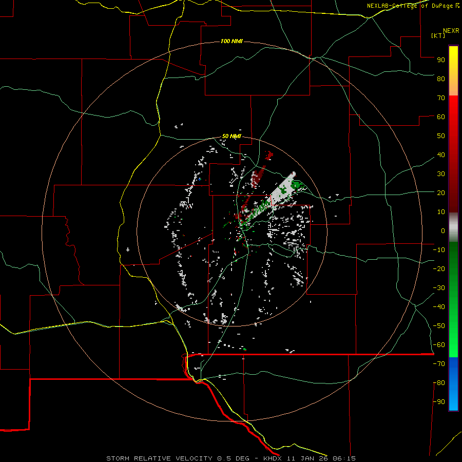Click the -20 value on the velocity scale

pos(439,268)
